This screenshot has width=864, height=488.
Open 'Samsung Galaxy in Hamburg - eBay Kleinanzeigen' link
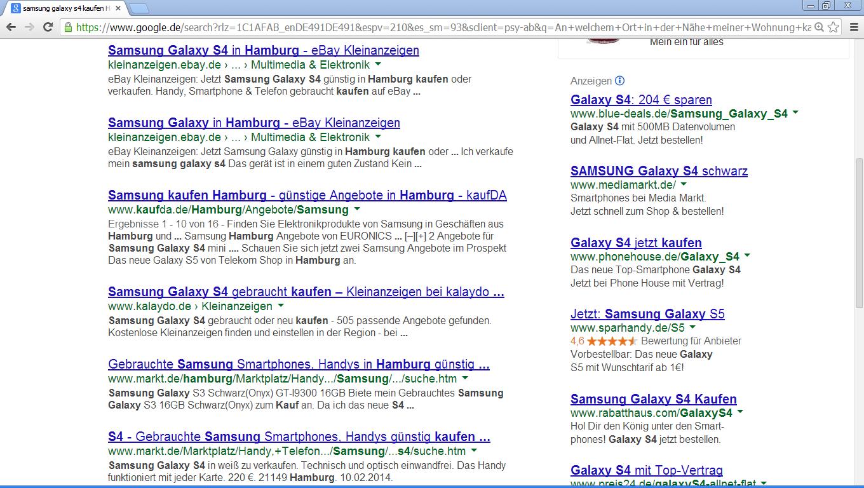(x=254, y=123)
